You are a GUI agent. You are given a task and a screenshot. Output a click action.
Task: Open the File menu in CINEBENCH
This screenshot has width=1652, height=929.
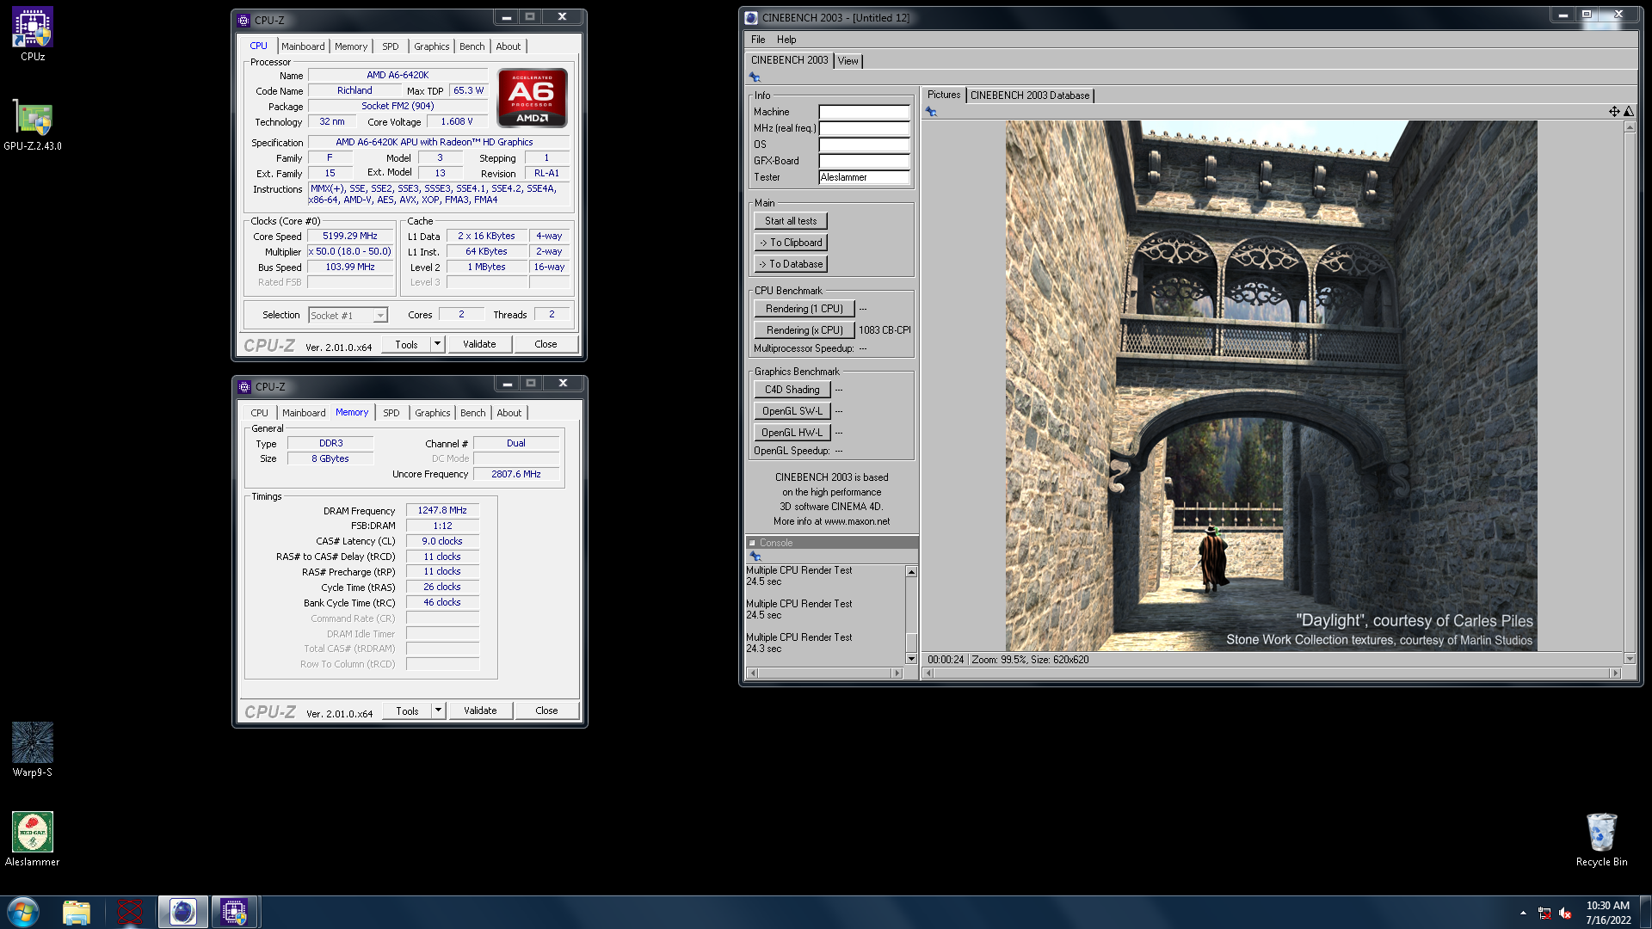(758, 40)
